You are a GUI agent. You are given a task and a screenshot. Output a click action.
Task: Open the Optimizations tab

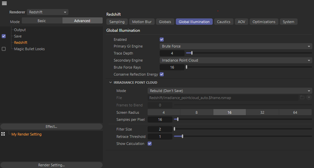(264, 22)
